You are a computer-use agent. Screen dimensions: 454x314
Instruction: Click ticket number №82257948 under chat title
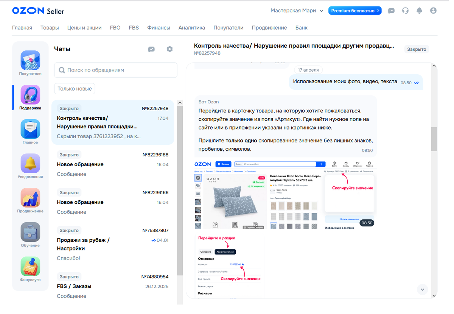coord(207,53)
